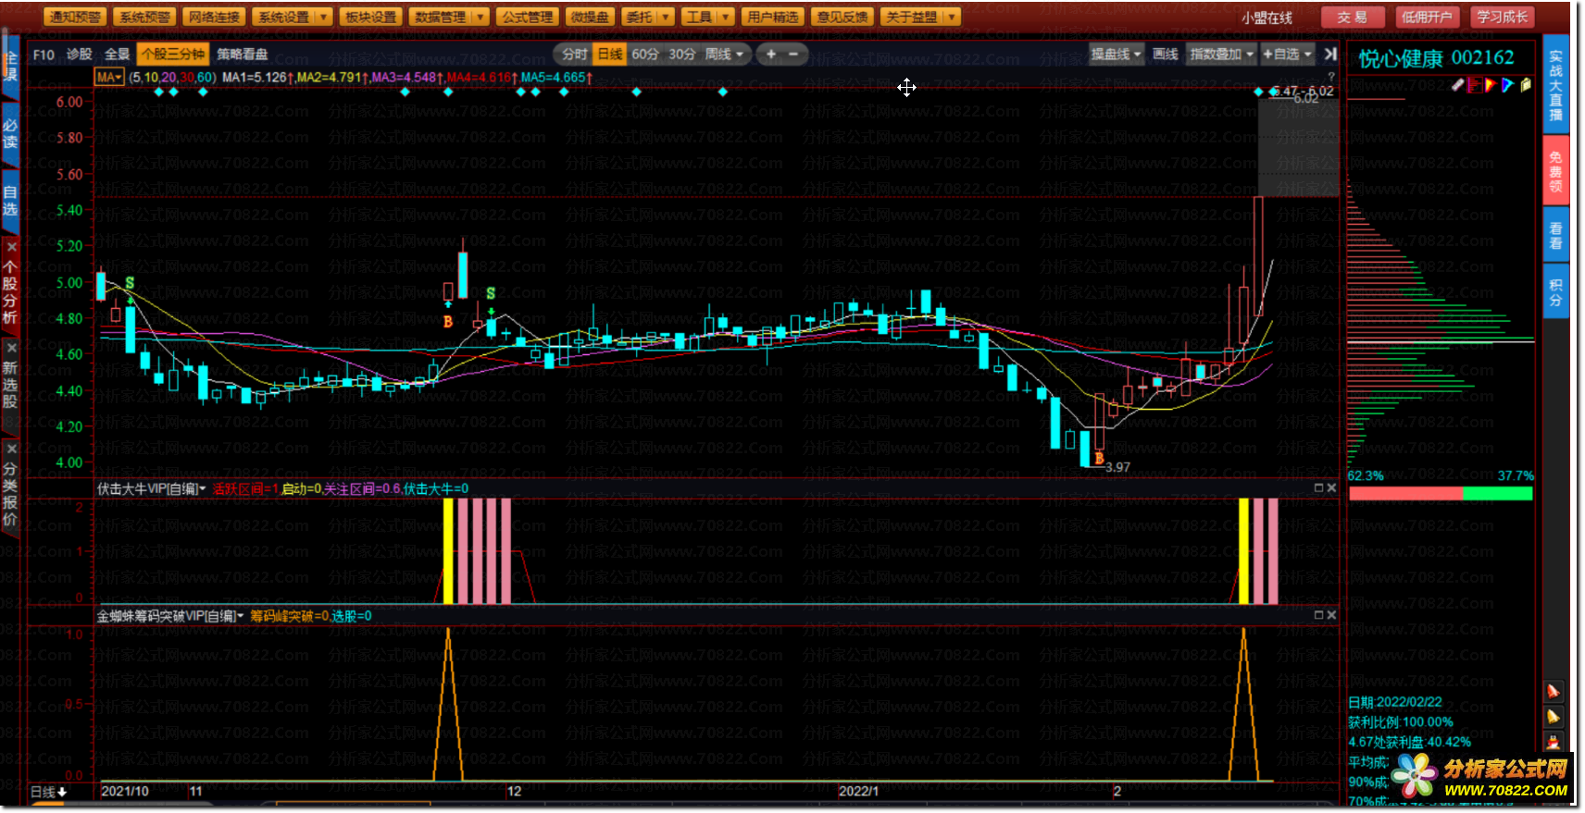The height and width of the screenshot is (813, 1585).
Task: Open the +自选 watchlist dropdown
Action: (1288, 55)
